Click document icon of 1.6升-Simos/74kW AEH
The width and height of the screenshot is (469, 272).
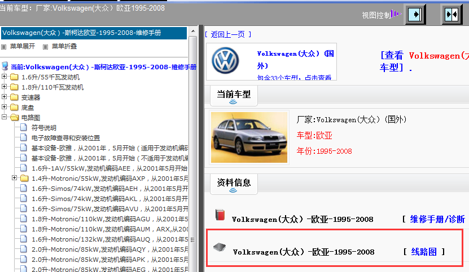pos(24,189)
